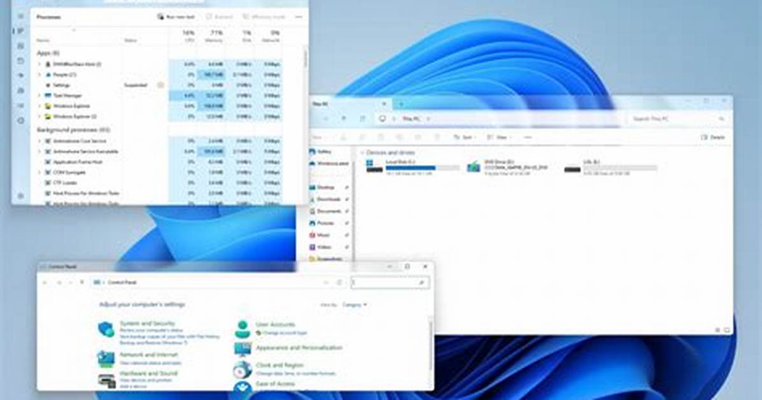Click Change account type link
Screen dimensions: 762x400
[x=284, y=333]
